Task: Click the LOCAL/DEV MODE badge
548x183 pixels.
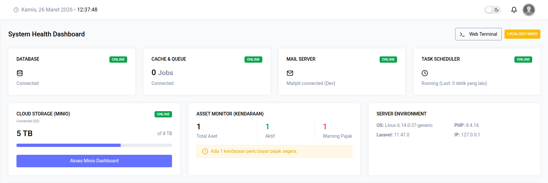Action: [x=522, y=34]
